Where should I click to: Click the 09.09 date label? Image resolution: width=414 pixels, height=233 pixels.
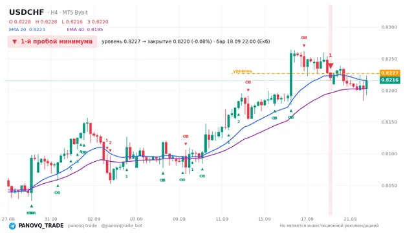point(179,219)
